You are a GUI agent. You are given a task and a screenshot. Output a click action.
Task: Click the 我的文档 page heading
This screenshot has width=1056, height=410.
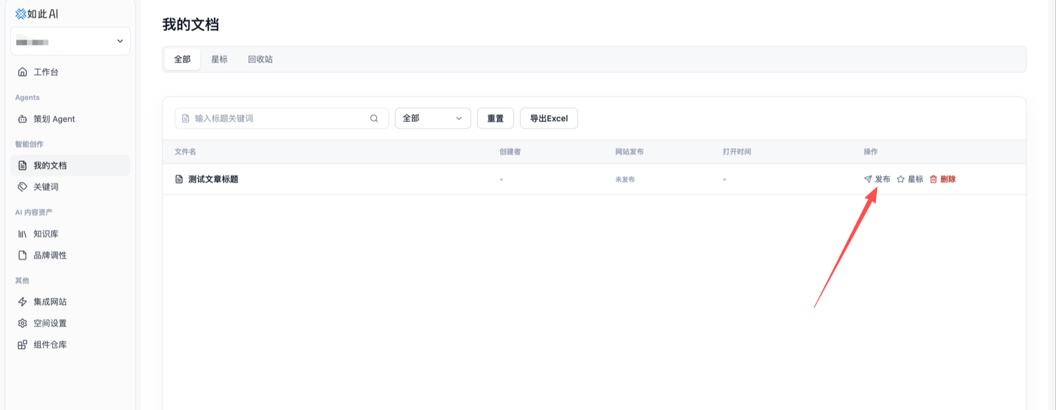coord(191,24)
